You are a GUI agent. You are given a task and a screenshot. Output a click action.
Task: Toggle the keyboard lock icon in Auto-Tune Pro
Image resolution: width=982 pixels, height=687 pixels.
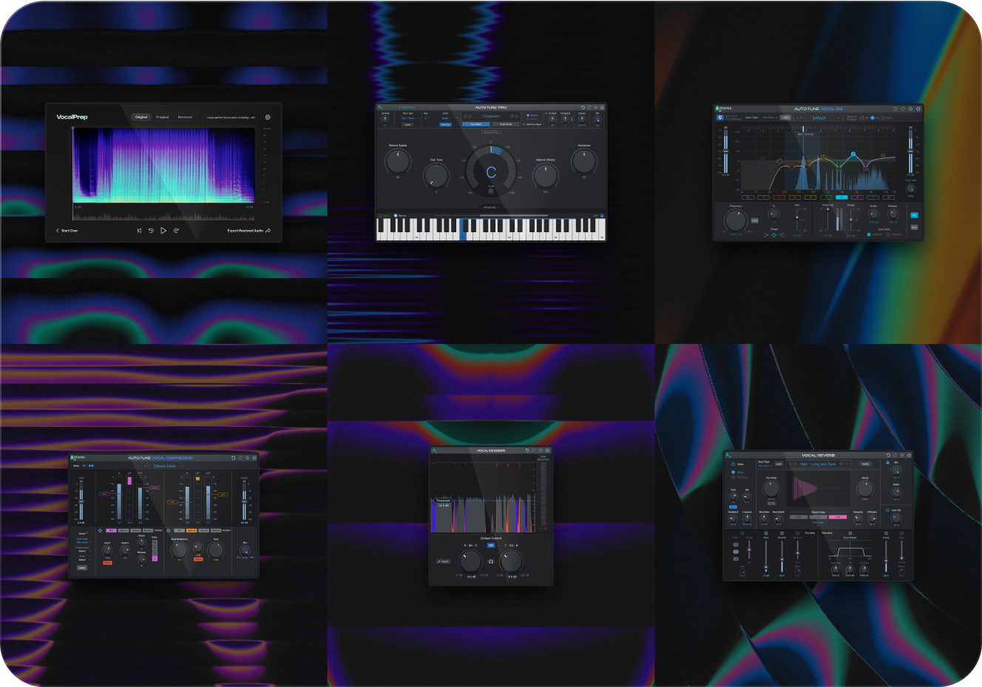(x=602, y=215)
